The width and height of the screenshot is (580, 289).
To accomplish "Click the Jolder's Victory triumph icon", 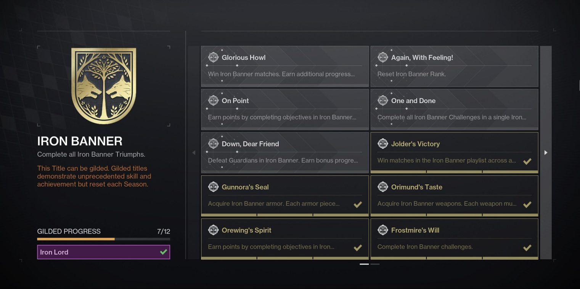I will click(382, 144).
